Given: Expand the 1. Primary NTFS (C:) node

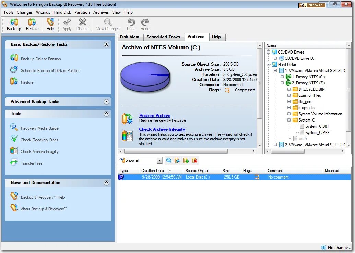Looking at the screenshot, I should 282,77.
